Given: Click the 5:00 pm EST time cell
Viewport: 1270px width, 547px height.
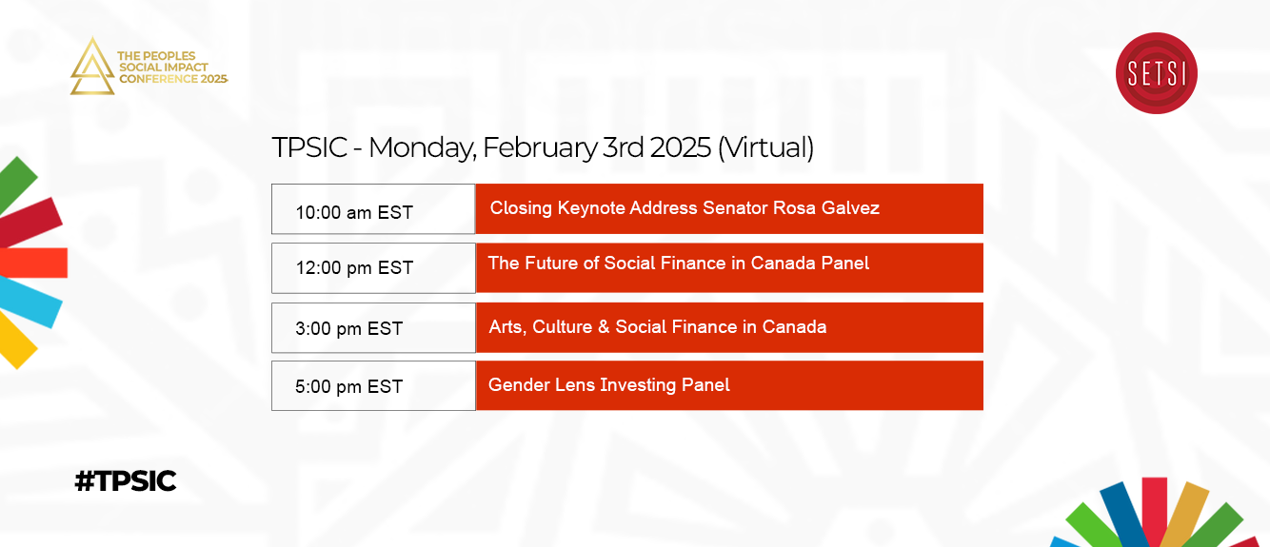Looking at the screenshot, I should point(373,385).
